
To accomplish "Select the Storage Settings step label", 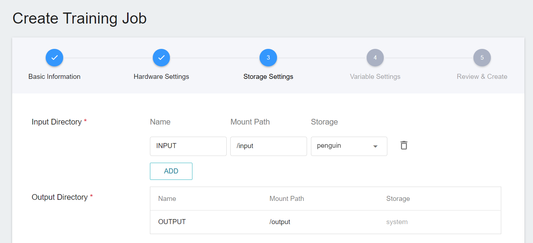I will [268, 77].
